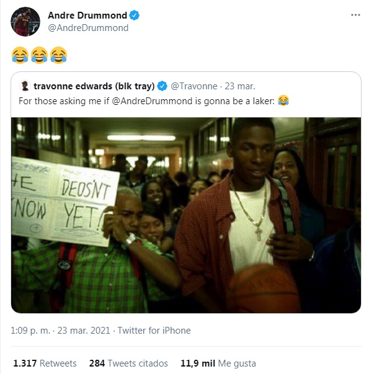Open the quoted tweet's hallway image
Image resolution: width=369 pixels, height=374 pixels.
pos(186,215)
